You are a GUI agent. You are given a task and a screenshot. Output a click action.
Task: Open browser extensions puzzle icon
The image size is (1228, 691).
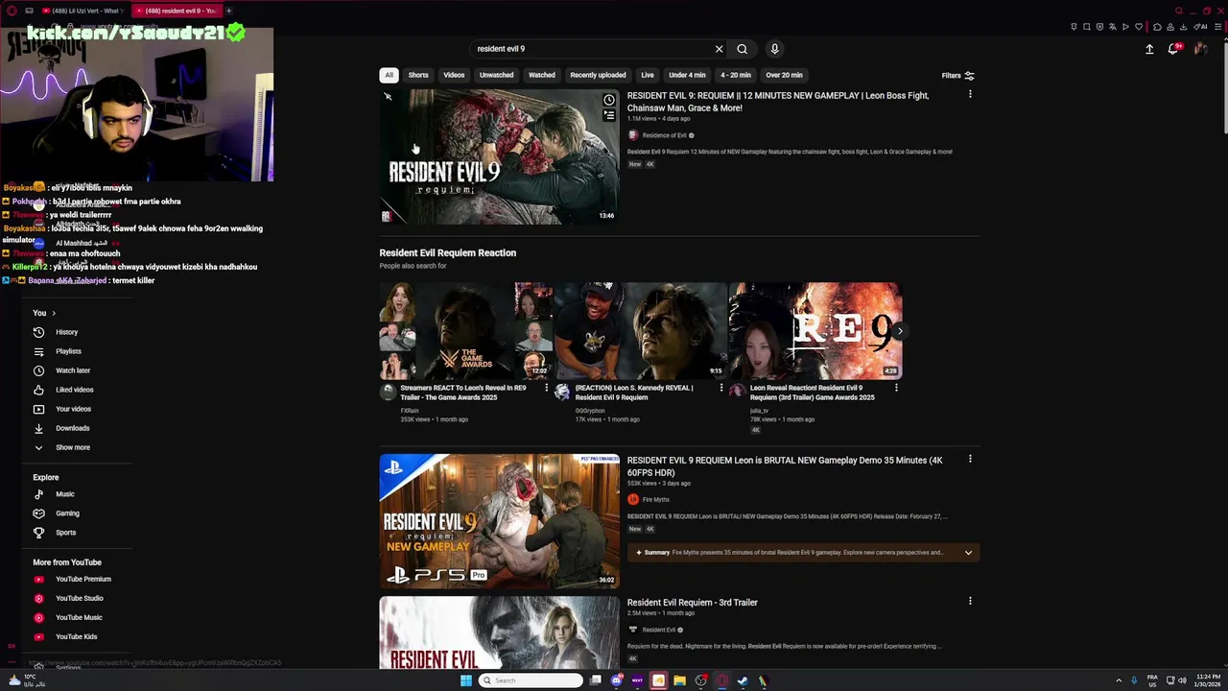(1157, 27)
